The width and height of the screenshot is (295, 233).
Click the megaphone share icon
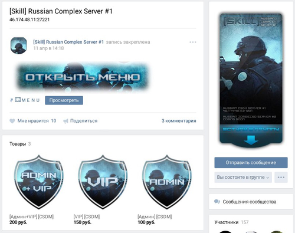65,121
